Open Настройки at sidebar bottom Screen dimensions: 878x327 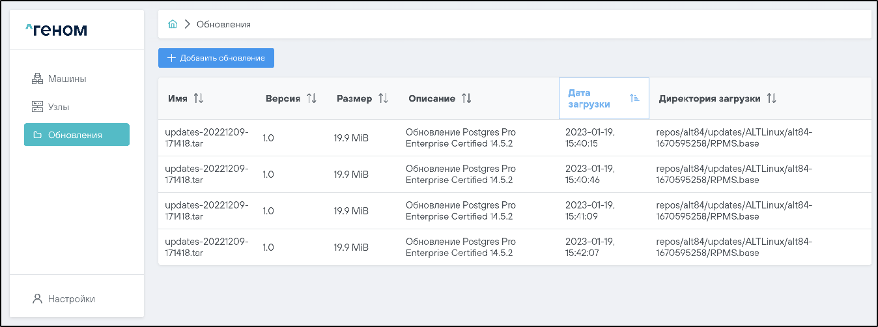71,299
